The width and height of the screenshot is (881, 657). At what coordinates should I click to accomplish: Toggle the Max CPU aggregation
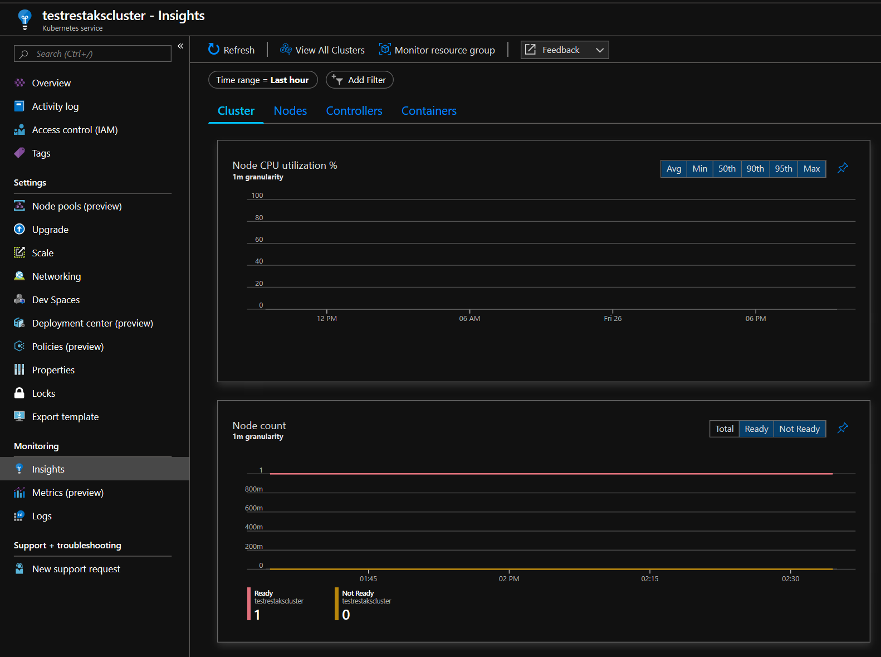[812, 169]
